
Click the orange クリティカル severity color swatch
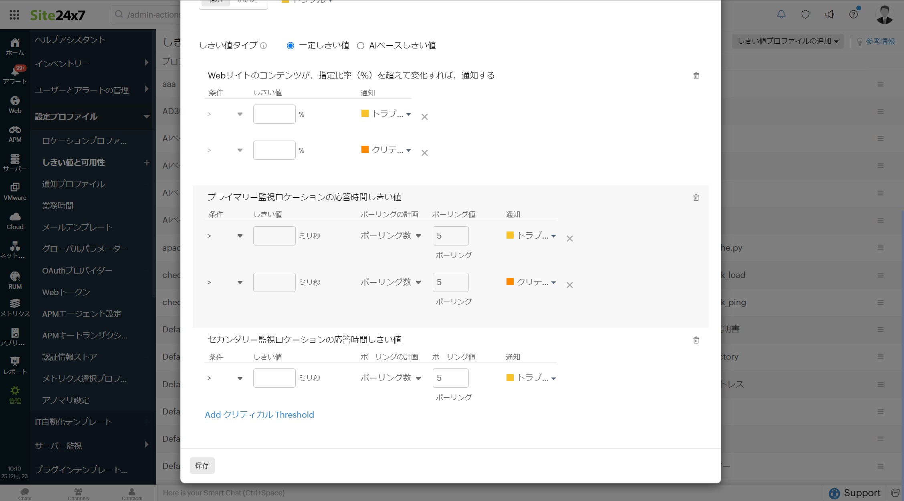(365, 149)
